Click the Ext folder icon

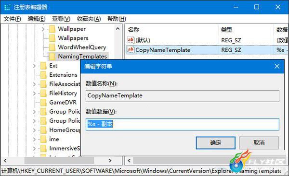click(43, 66)
